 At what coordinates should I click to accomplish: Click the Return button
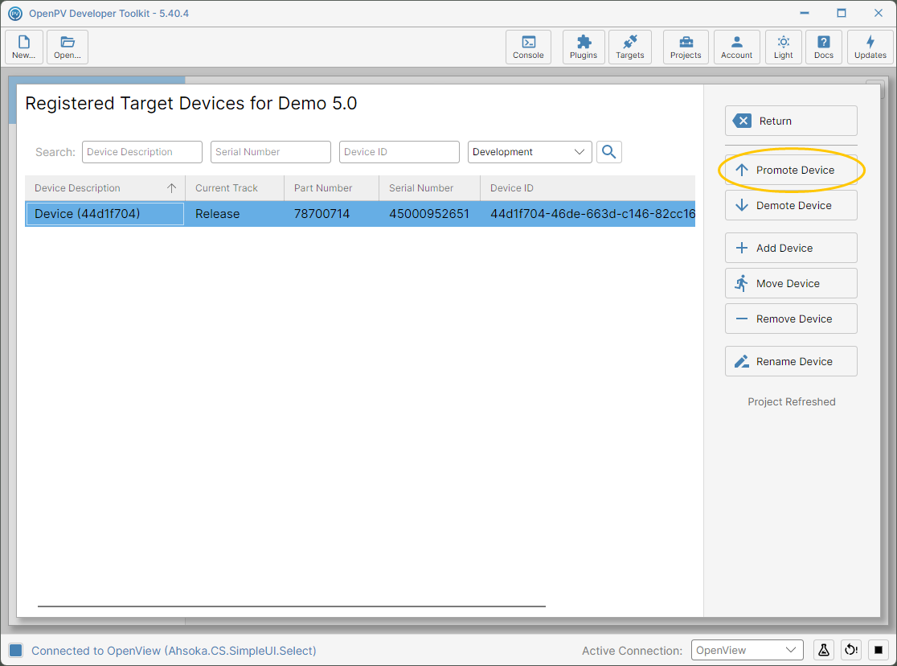791,121
